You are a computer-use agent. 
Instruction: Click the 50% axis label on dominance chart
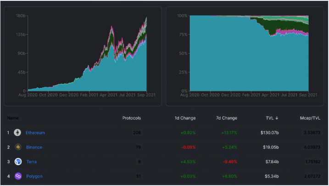pos(183,53)
